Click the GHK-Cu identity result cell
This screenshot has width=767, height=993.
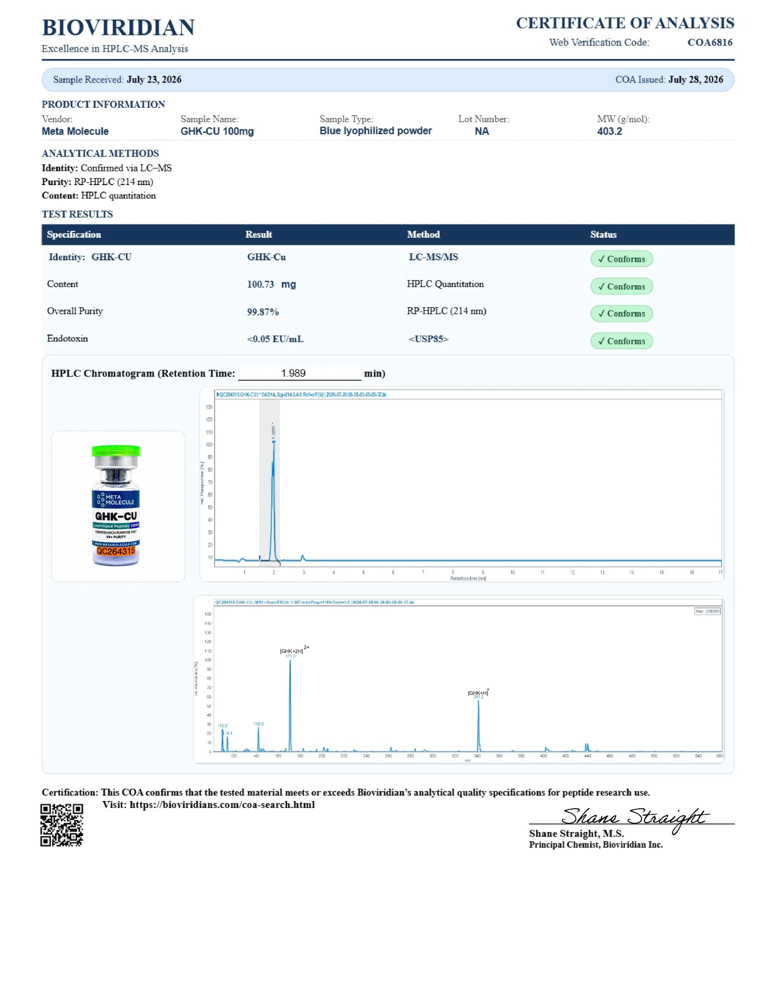(x=266, y=257)
